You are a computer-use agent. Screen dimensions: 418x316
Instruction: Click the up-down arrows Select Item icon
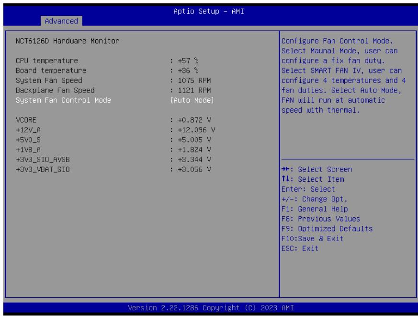[x=285, y=179]
